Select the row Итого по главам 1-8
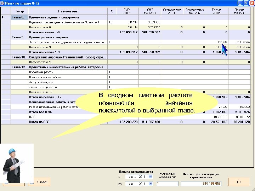This screenshot has width=255, height=191. [x=125, y=32]
